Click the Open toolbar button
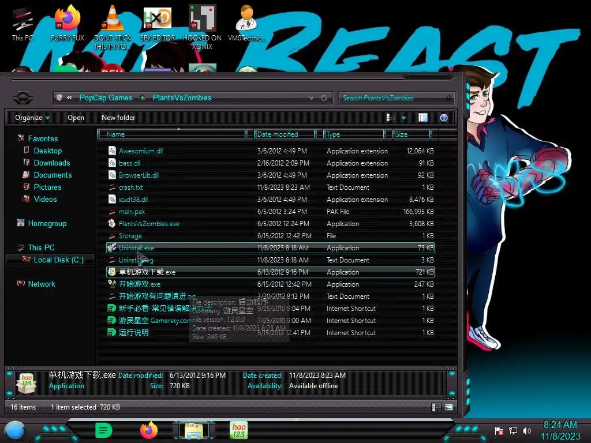The height and width of the screenshot is (443, 591). (76, 118)
